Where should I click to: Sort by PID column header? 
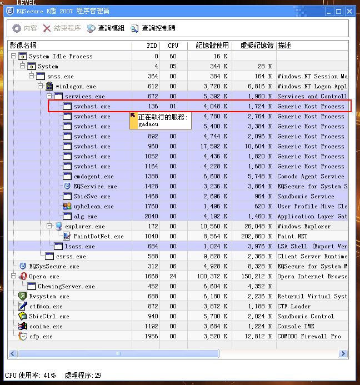pyautogui.click(x=146, y=46)
